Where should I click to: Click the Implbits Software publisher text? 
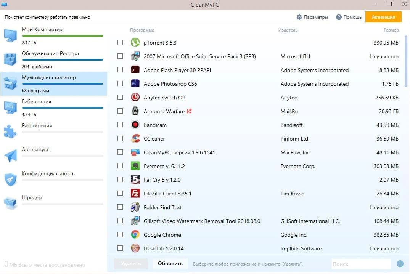point(301,248)
